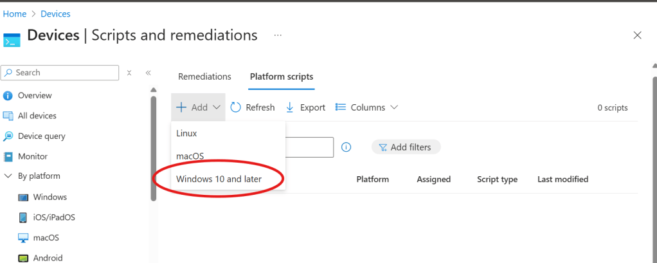Click the Overview info icon in sidebar
657x263 pixels.
point(8,96)
